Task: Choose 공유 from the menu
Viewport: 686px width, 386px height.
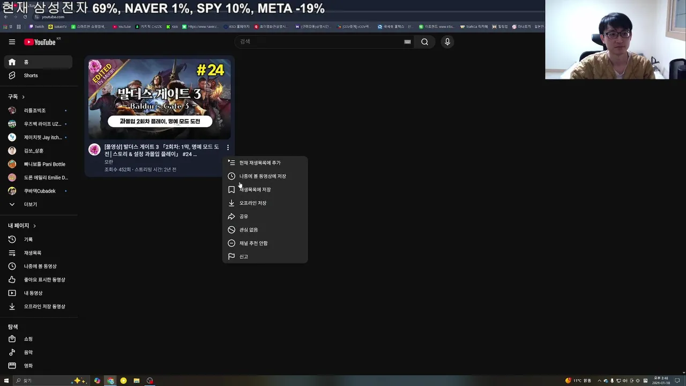Action: tap(265, 217)
